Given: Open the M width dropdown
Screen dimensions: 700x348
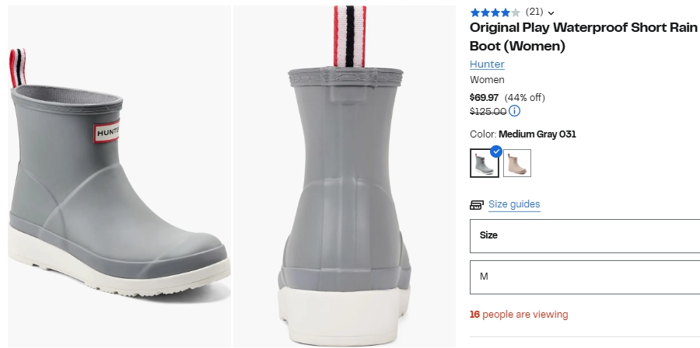Looking at the screenshot, I should (x=585, y=277).
